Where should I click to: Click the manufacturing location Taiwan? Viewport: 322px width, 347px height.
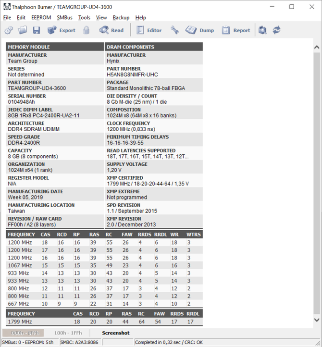pyautogui.click(x=16, y=211)
